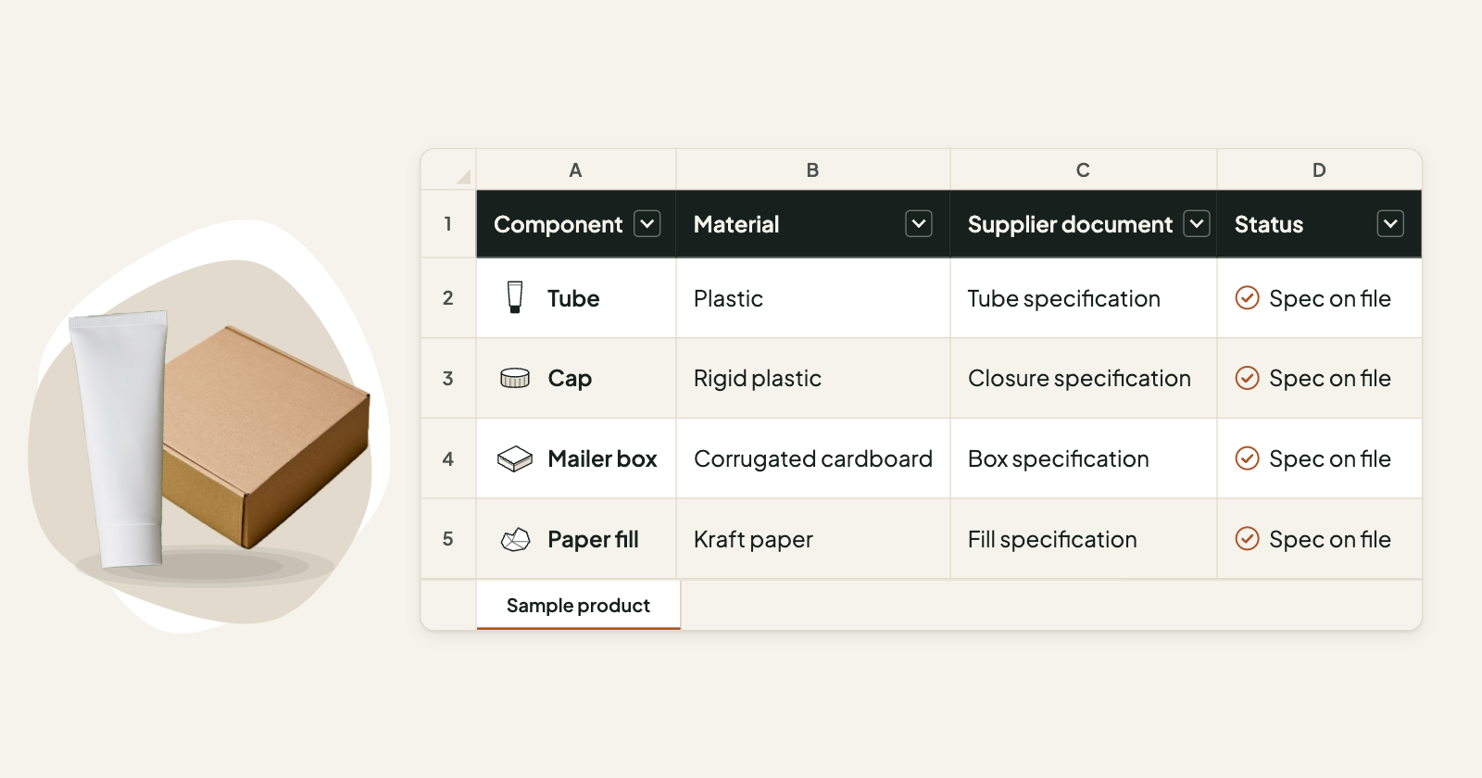Click the cap icon in row 3
This screenshot has width=1482, height=778.
(515, 378)
